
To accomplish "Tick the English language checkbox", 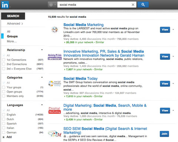I will pos(4,115).
